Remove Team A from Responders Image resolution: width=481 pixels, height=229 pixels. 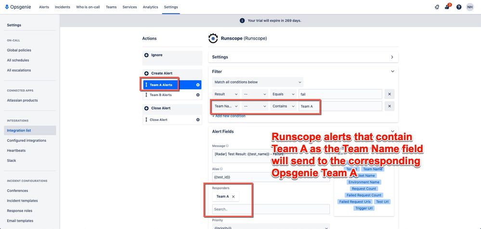tap(234, 197)
